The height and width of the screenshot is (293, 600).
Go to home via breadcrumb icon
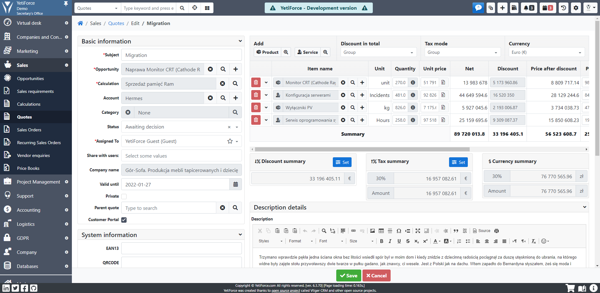[x=80, y=23]
